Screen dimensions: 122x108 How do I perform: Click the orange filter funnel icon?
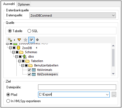[19, 40]
